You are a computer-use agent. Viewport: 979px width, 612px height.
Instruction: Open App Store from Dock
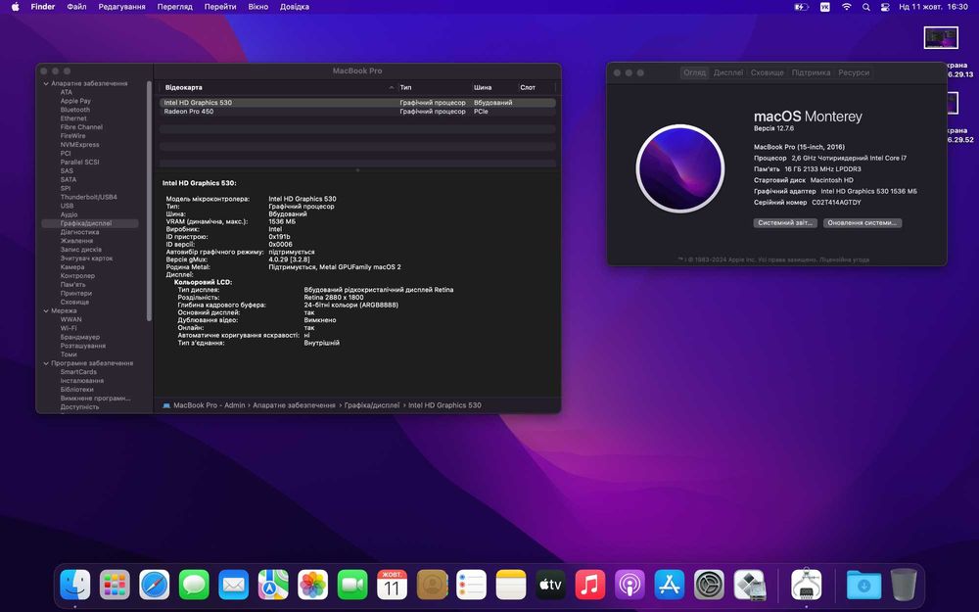point(670,586)
